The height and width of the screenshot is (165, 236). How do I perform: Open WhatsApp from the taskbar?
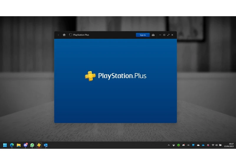[x=32, y=145]
